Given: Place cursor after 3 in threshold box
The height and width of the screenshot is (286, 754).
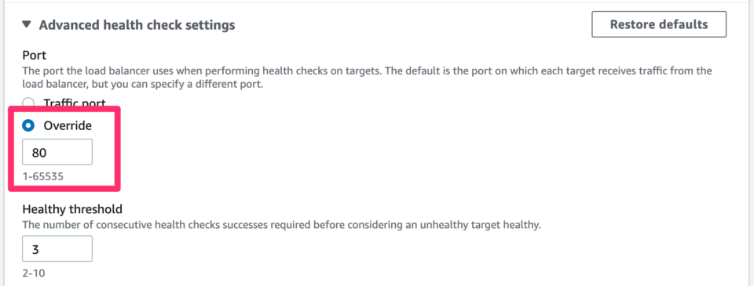Looking at the screenshot, I should pyautogui.click(x=41, y=249).
